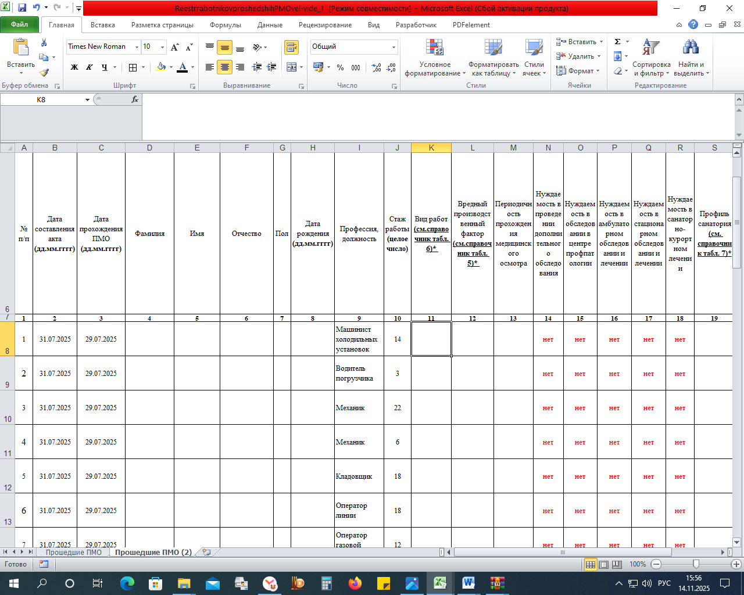Click the Cut scissors icon
Screen dimensions: 744x595
44,43
